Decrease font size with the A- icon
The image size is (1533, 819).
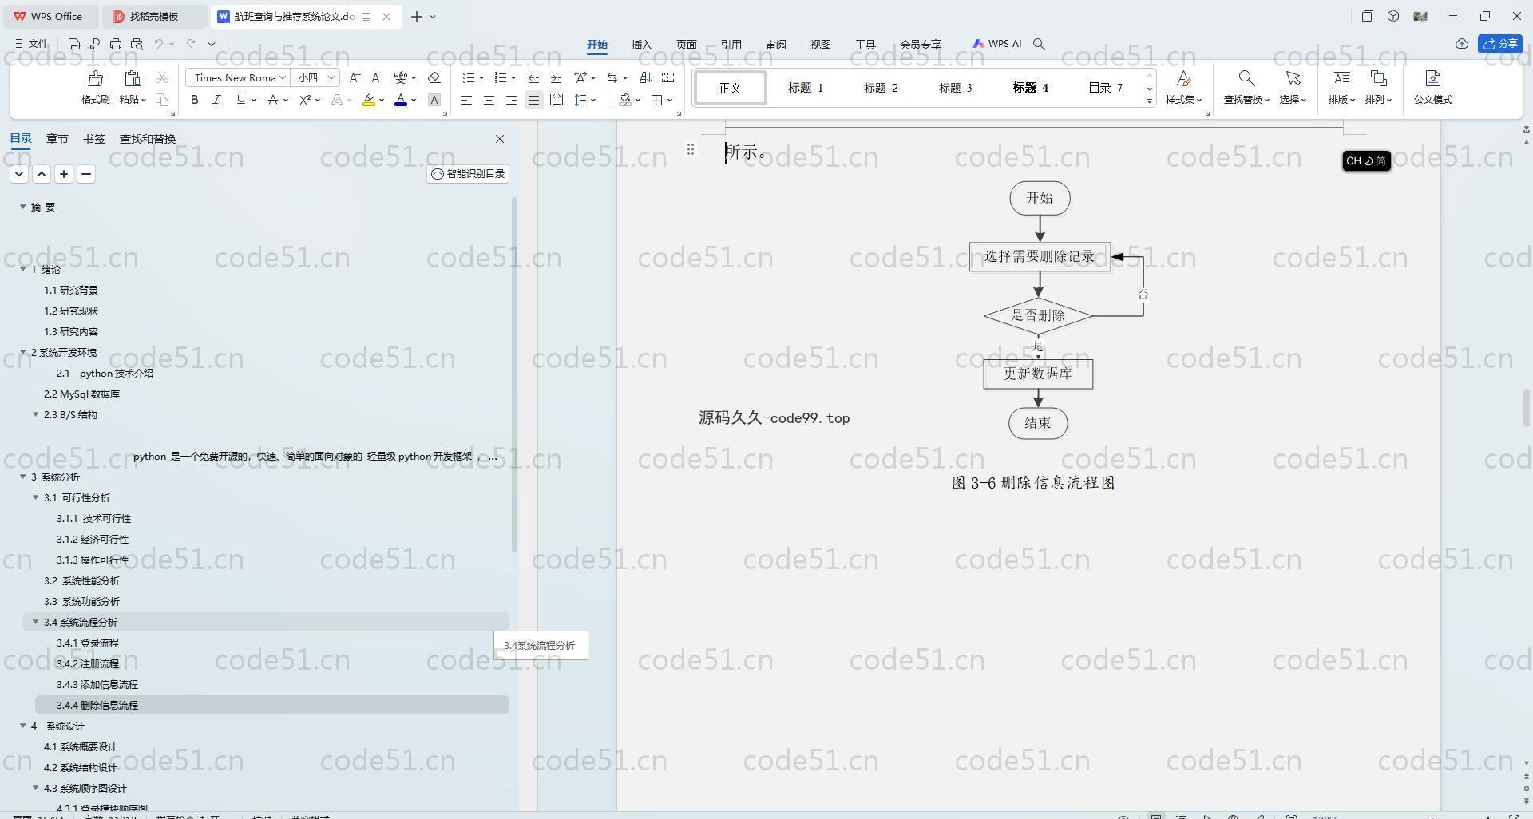pos(377,77)
